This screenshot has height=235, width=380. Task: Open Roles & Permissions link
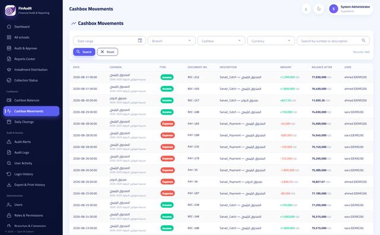point(31,215)
